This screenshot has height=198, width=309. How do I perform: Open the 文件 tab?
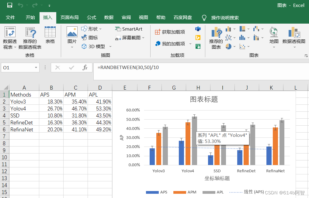pos(10,18)
